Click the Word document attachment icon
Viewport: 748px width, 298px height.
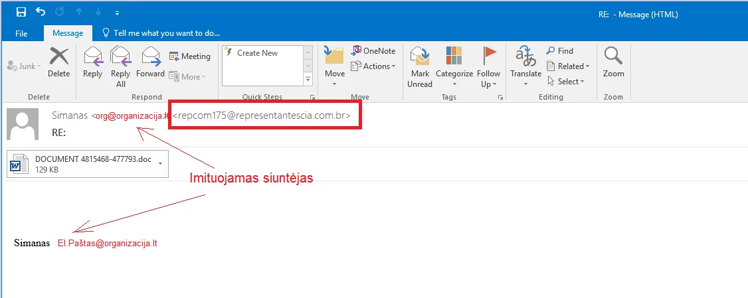click(19, 163)
